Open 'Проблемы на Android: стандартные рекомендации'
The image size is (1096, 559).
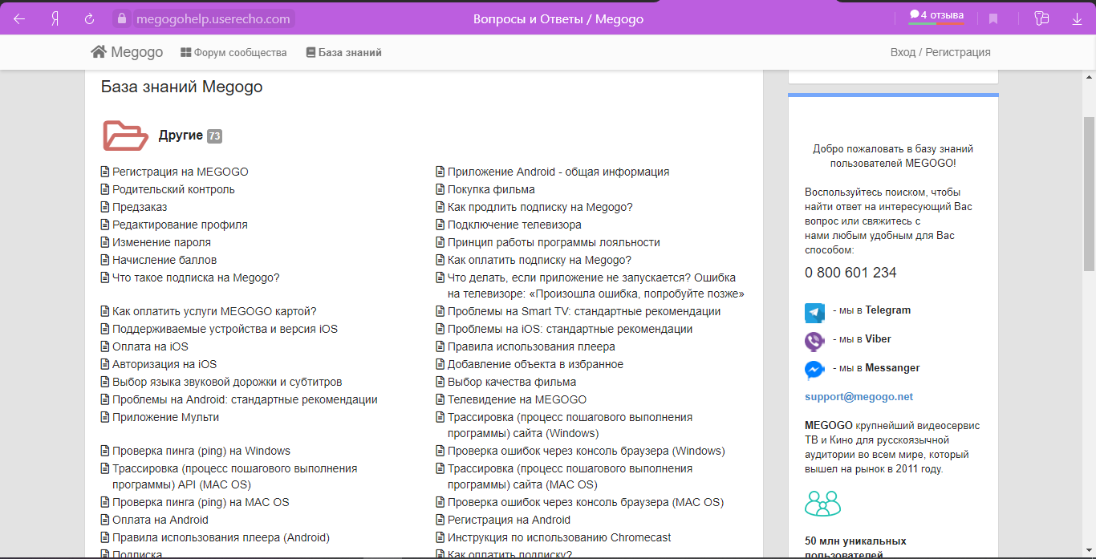(245, 399)
